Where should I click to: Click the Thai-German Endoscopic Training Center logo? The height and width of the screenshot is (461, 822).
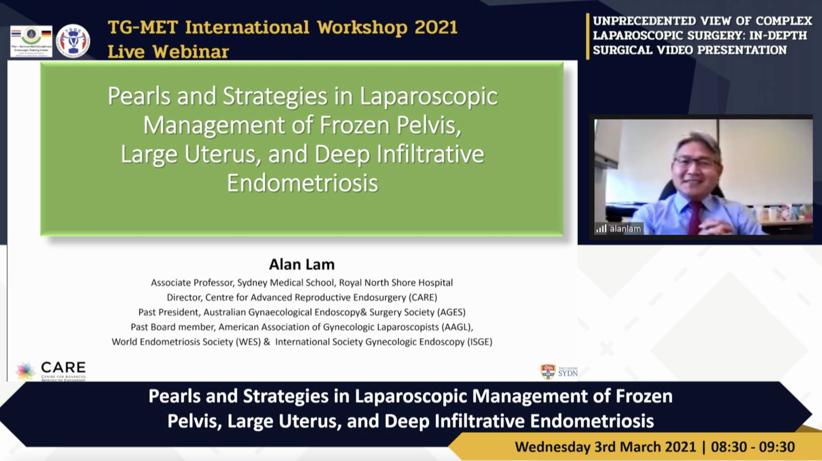point(31,41)
